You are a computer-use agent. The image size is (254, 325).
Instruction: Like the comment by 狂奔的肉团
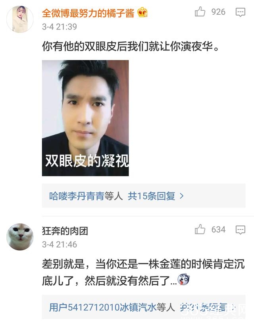pyautogui.click(x=200, y=229)
